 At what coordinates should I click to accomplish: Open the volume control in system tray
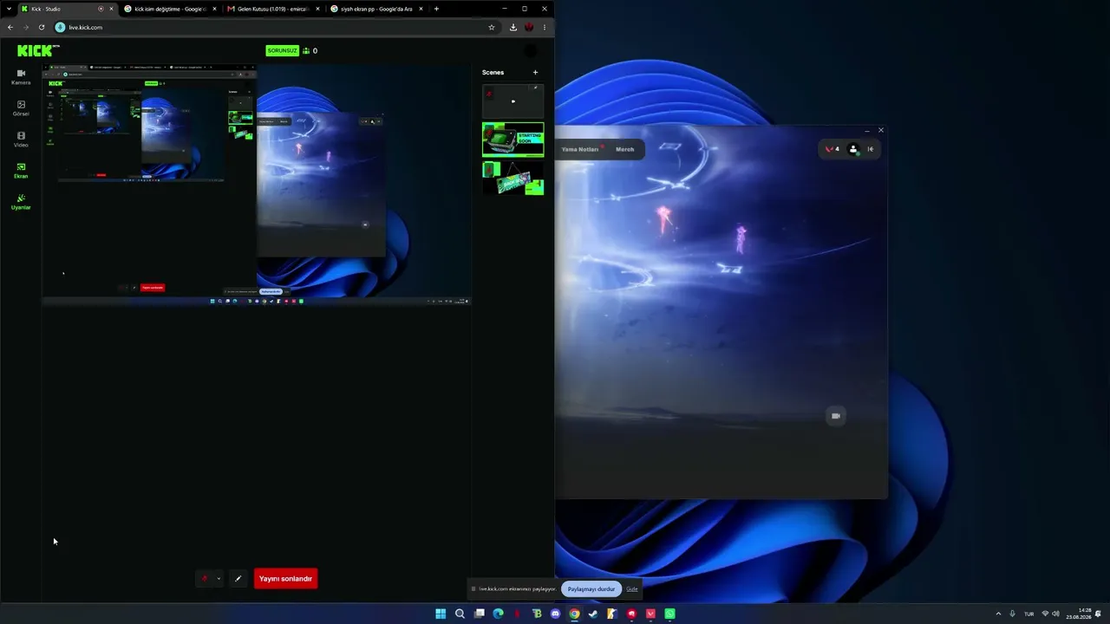[x=1055, y=614]
